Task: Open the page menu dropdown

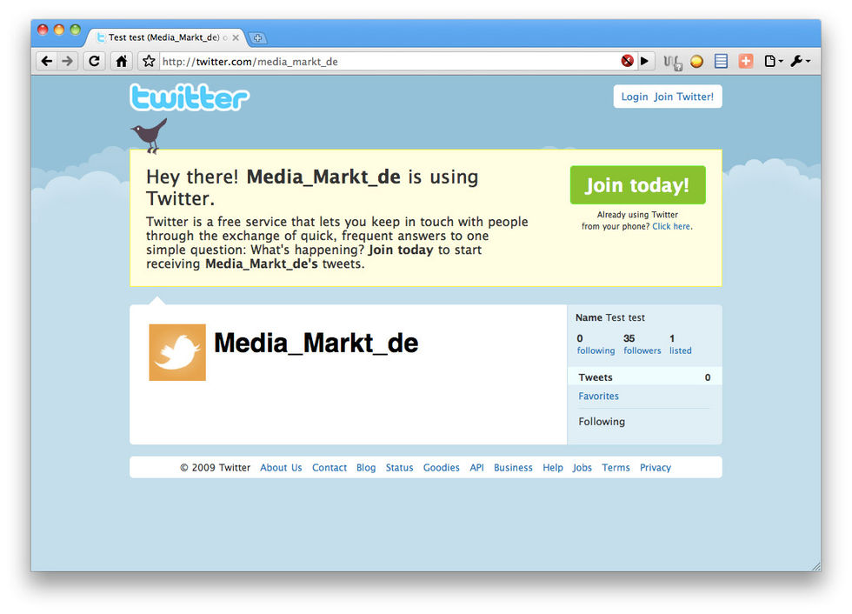Action: 774,62
